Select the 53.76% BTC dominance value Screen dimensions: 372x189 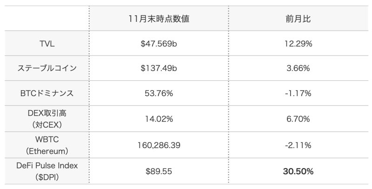159,93
